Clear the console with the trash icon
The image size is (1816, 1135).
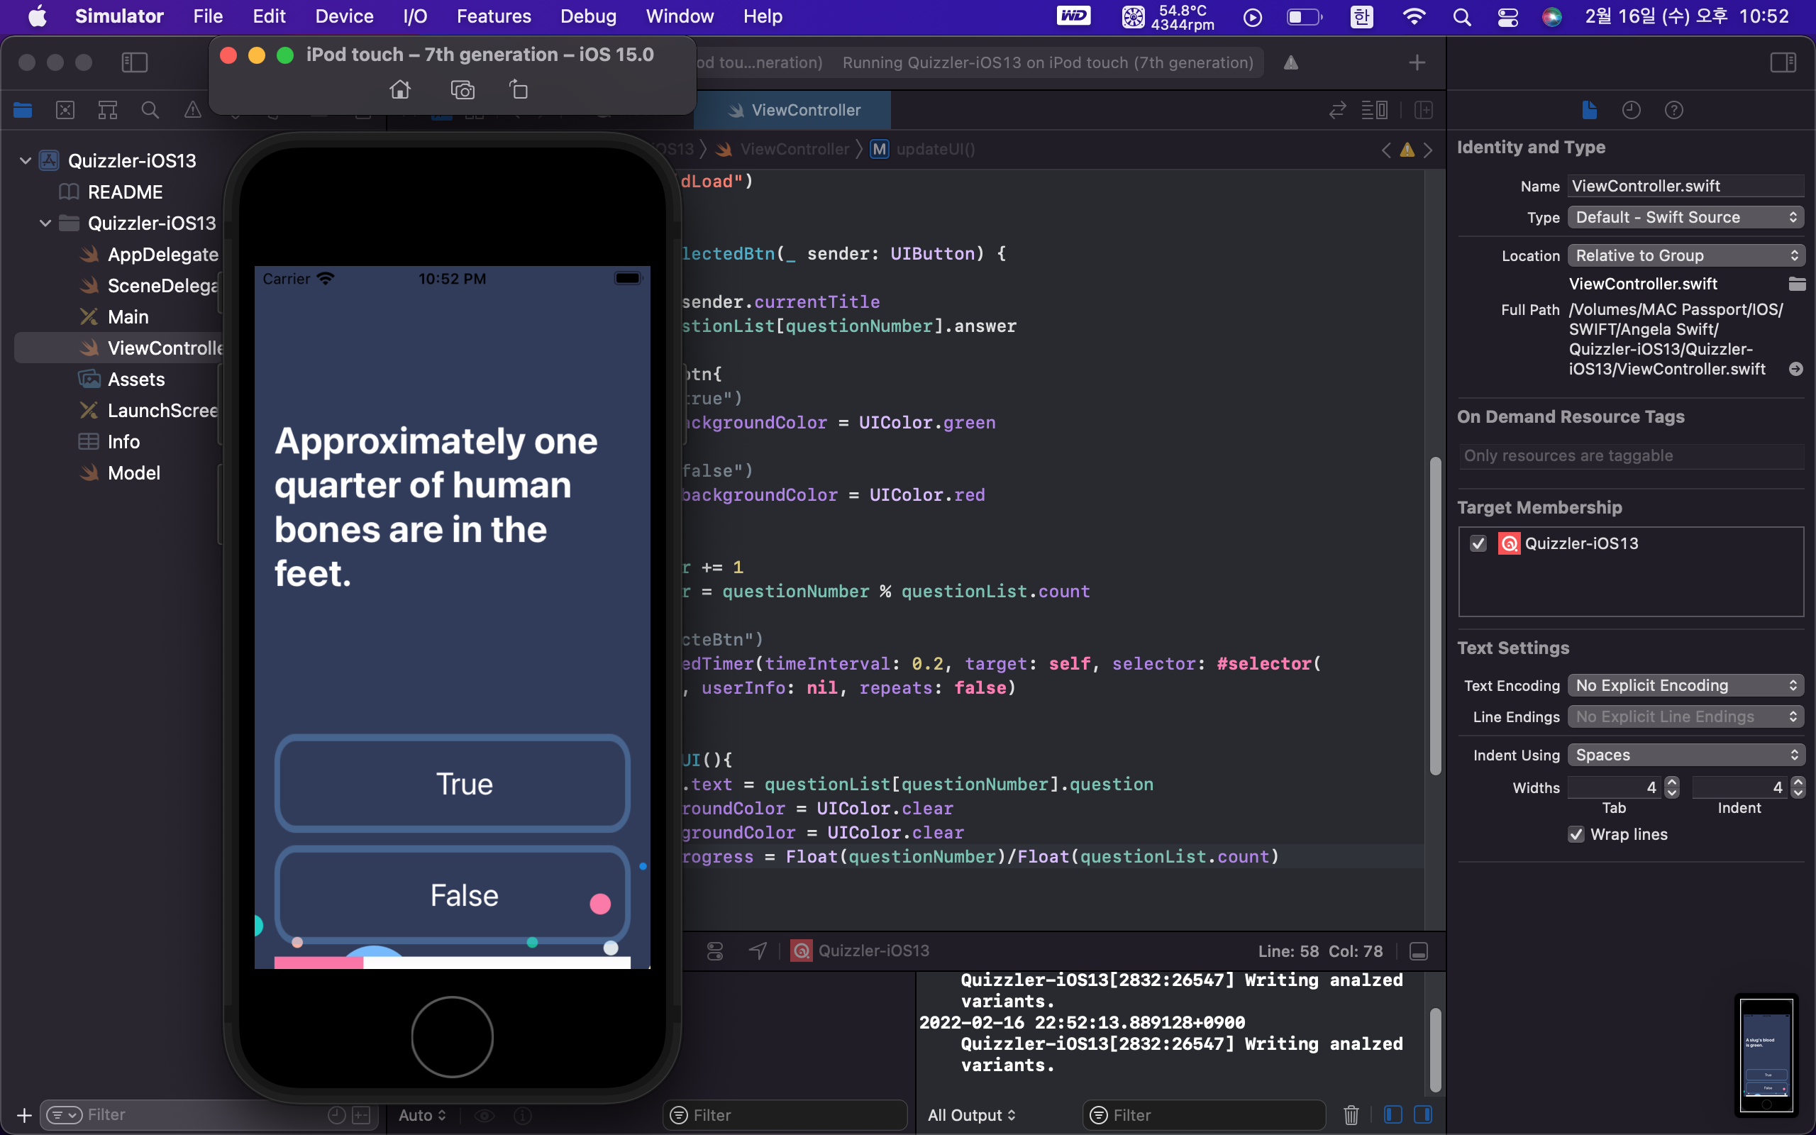coord(1351,1114)
